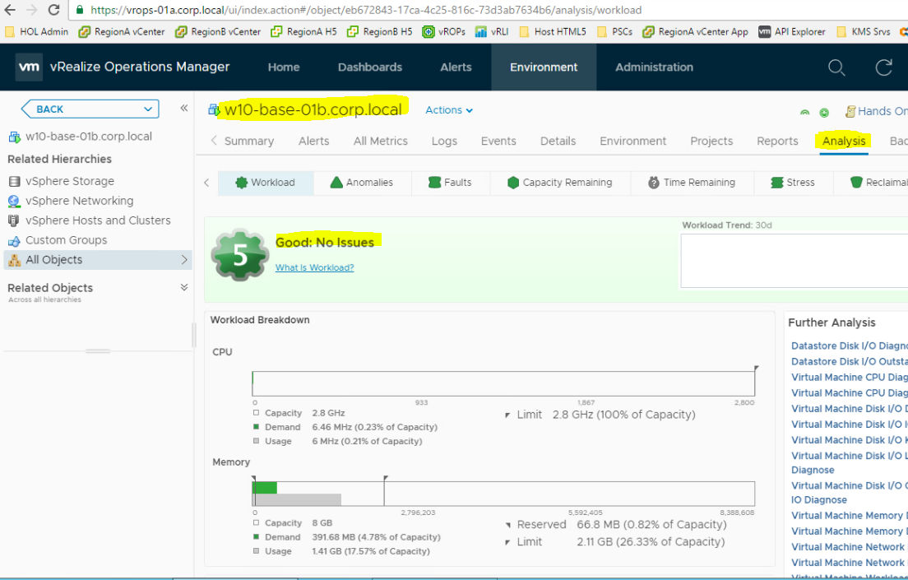The width and height of the screenshot is (908, 580).
Task: Click the VM icon beside the w10-base-01b title
Action: [x=215, y=109]
